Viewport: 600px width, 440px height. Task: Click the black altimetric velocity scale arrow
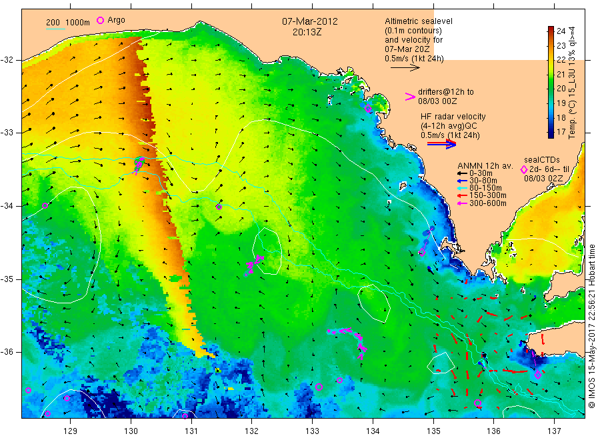click(405, 68)
